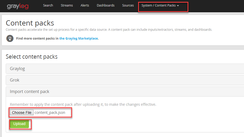Go to Streams page
Screen dimensions: 244x137
[x=67, y=5]
